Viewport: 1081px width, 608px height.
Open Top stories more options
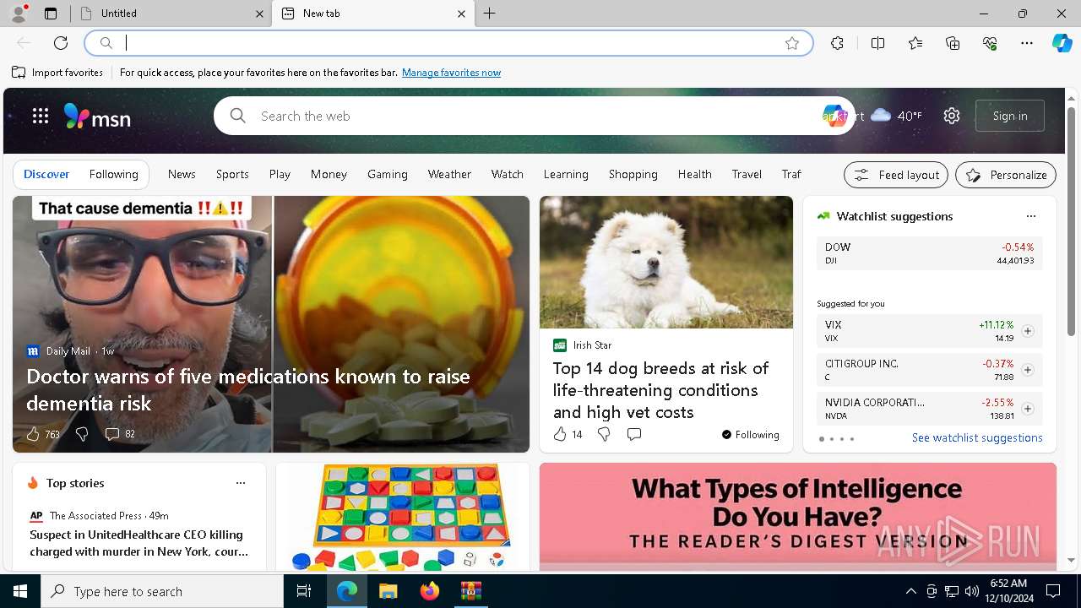(241, 483)
